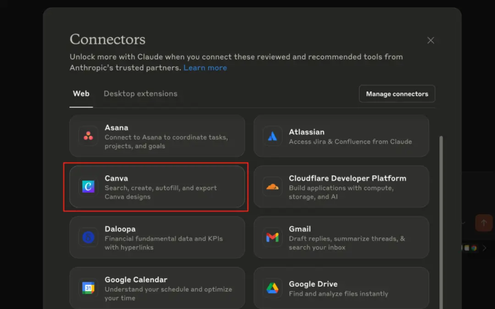Select the Atlassian connector title
The width and height of the screenshot is (495, 309).
[307, 132]
